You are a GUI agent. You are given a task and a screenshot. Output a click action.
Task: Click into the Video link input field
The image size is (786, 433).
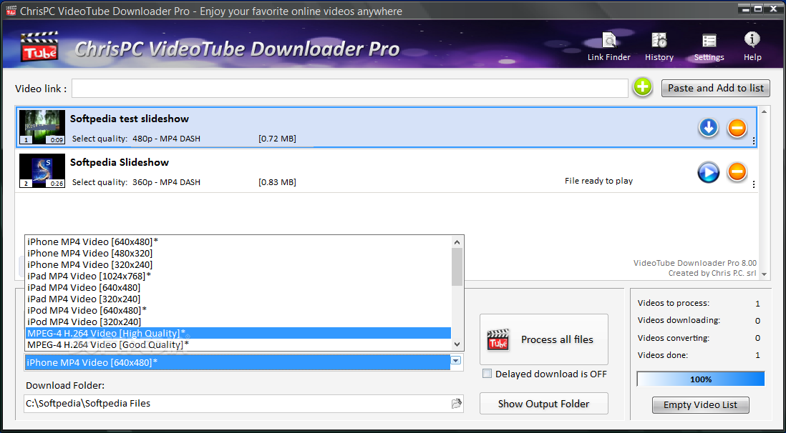pos(350,88)
